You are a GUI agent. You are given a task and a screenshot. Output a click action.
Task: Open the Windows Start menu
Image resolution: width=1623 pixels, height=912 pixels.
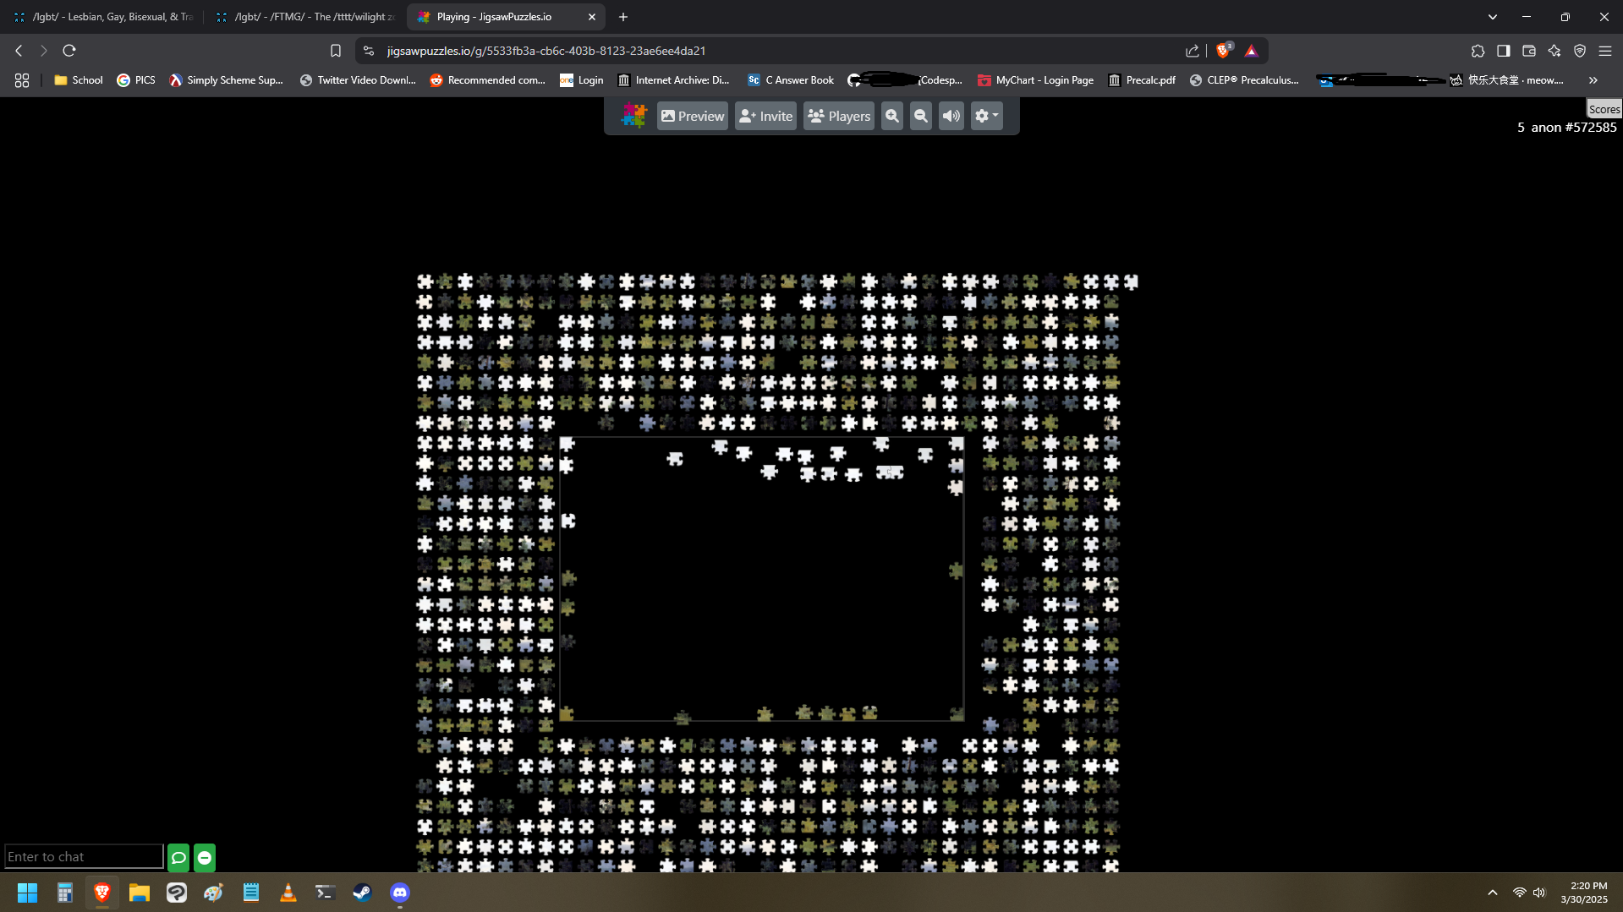(x=27, y=893)
